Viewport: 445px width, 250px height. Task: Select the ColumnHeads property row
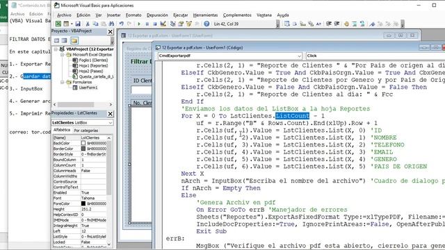click(79, 171)
